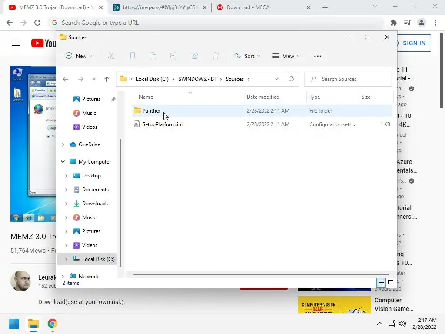Switch to details view layout icon
Screen dimensions: 445x334
(382, 283)
